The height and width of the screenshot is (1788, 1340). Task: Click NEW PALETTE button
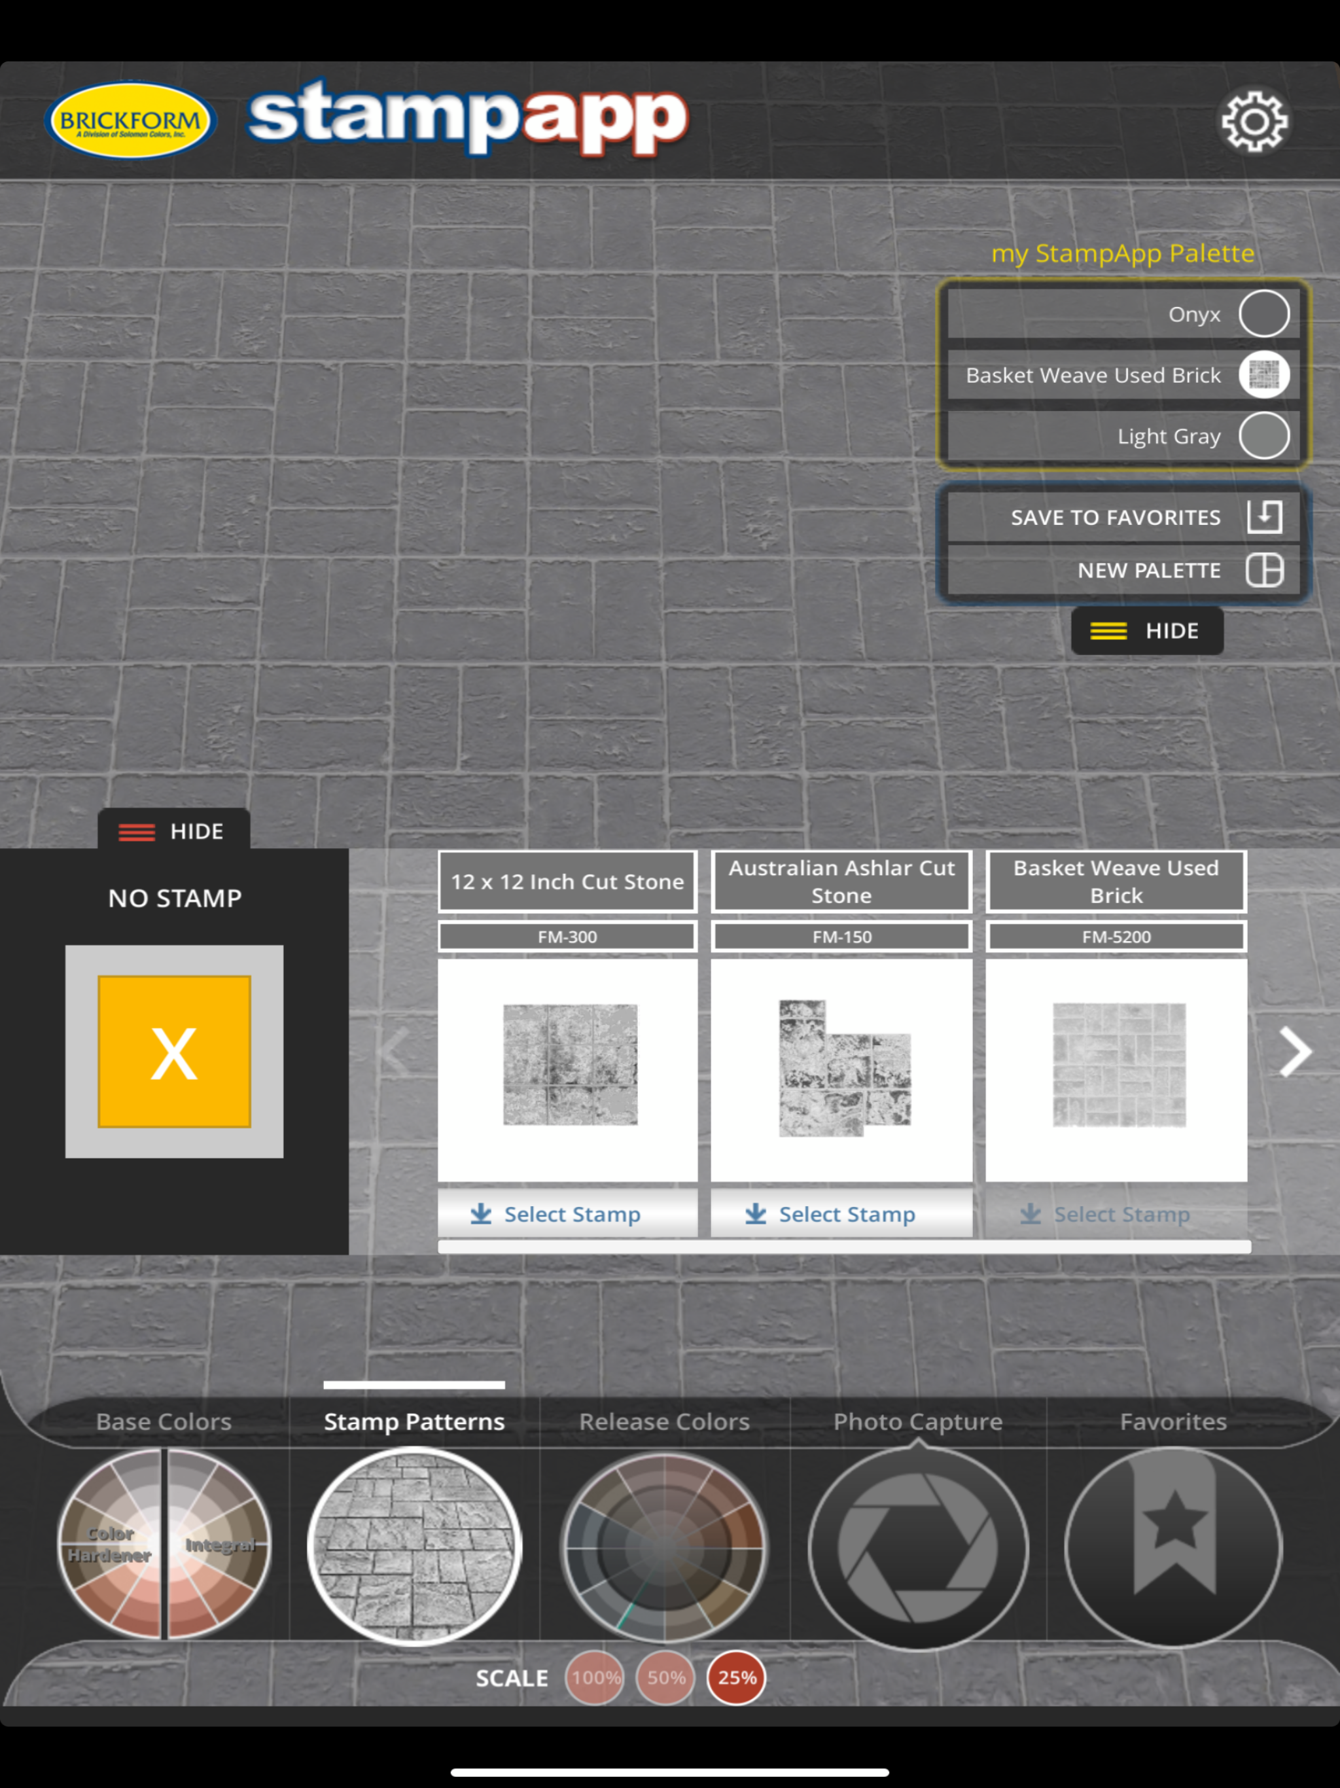1123,570
